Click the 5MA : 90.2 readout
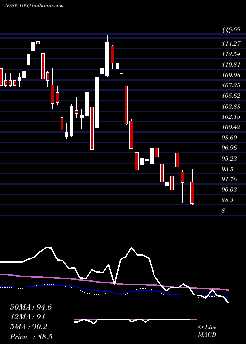Screen dimensions: 246x344 [29, 327]
